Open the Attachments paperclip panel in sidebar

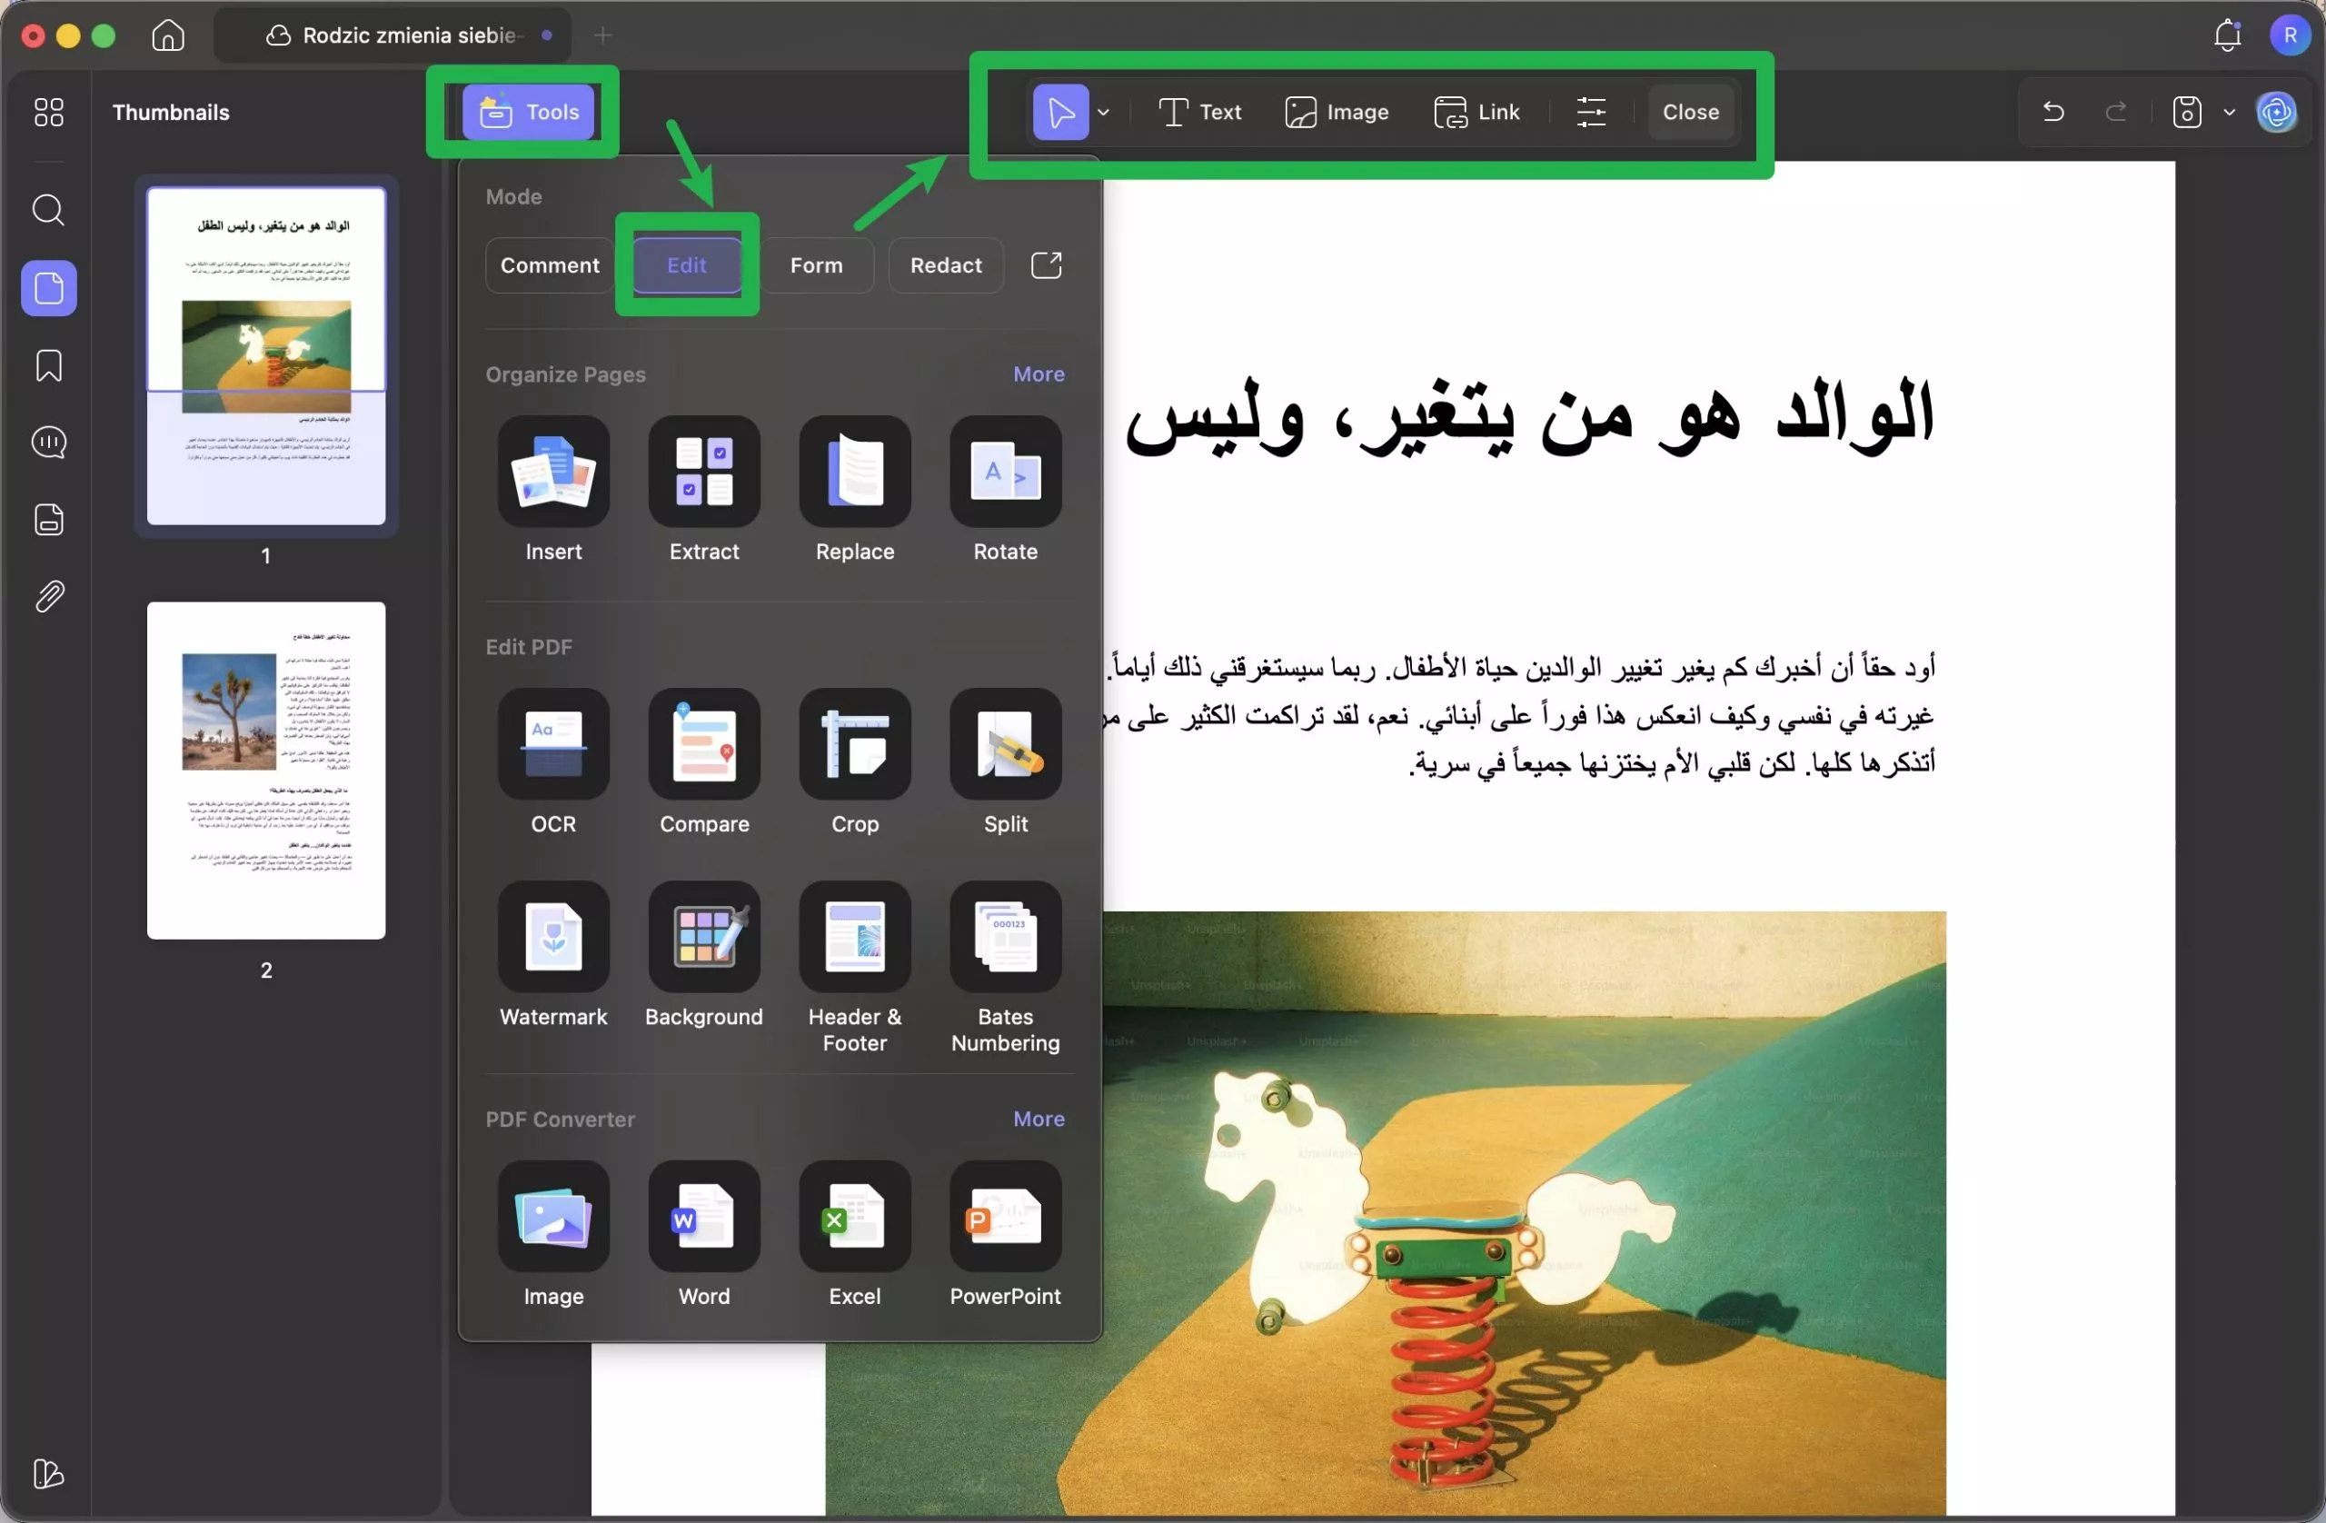tap(48, 596)
